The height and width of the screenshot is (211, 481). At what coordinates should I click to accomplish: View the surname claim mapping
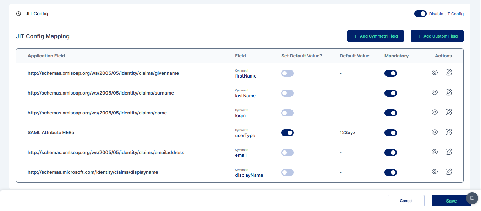tap(434, 92)
